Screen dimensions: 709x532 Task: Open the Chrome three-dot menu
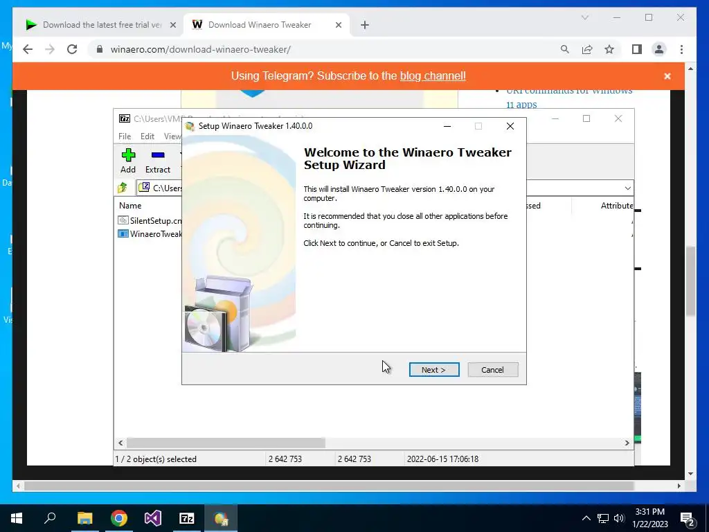coord(681,49)
